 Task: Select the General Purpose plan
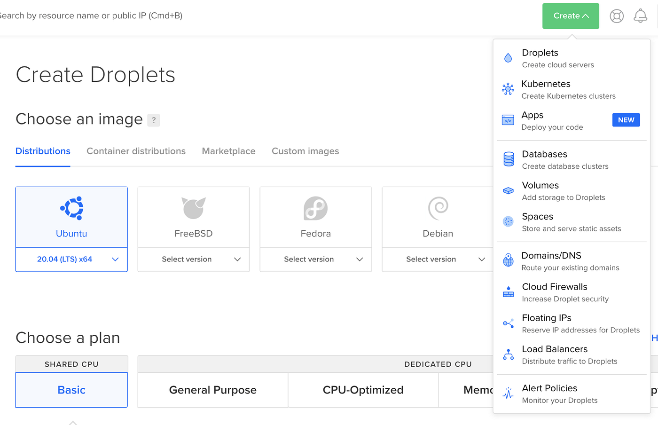point(213,390)
